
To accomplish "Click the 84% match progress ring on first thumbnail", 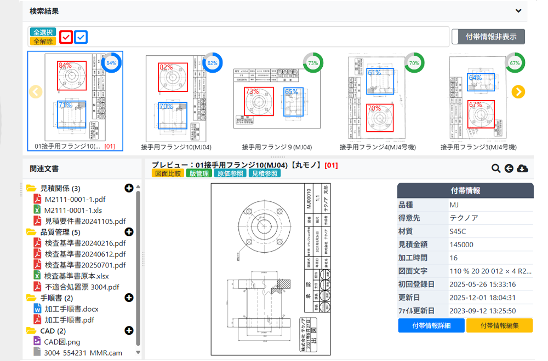I will click(x=111, y=63).
